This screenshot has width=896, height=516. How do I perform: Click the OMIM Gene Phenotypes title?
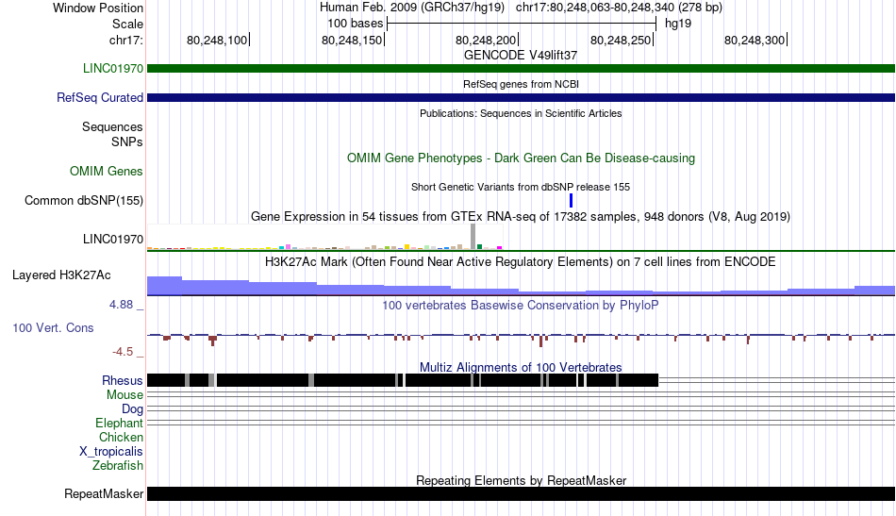pyautogui.click(x=521, y=158)
